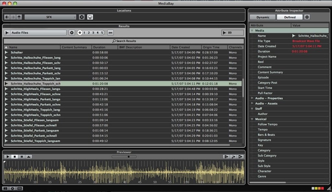Sort by Origin Time column header
Viewport: 332px width, 192px height.
pos(214,47)
